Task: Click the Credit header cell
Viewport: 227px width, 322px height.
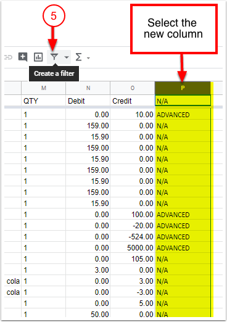Action: 133,101
